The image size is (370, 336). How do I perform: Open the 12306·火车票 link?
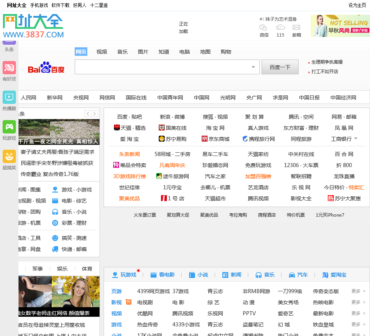pyautogui.click(x=301, y=165)
